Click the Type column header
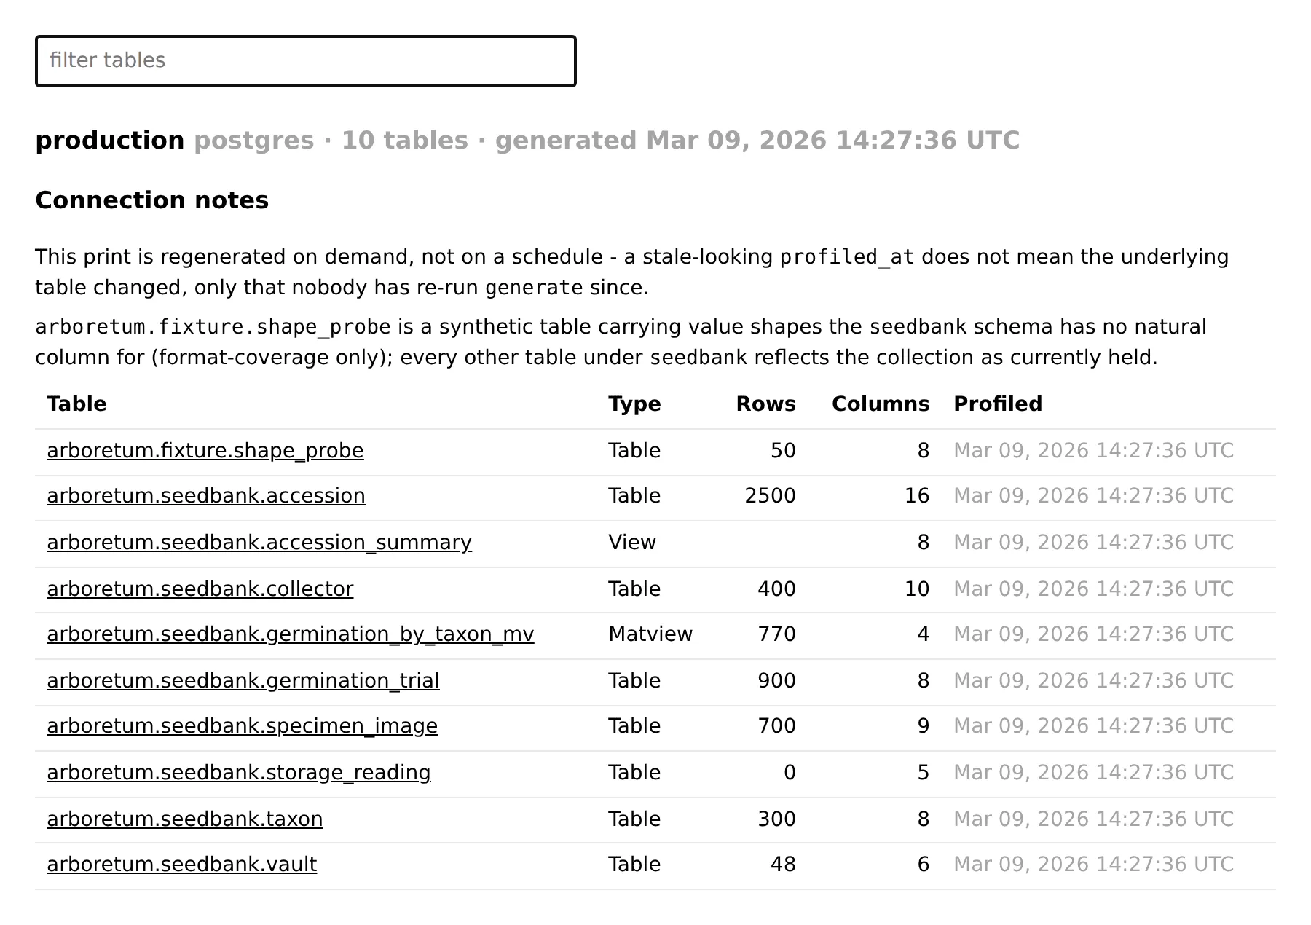This screenshot has width=1311, height=925. click(x=634, y=404)
